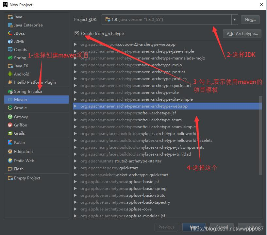
Task: Select the Groovy icon
Action: point(10,117)
